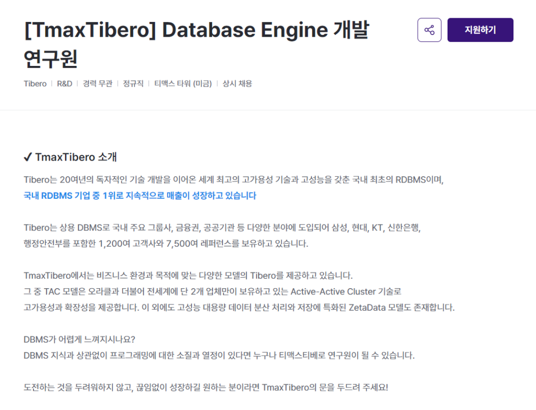
Task: Select the 상시 채용 recruitment tag
Action: click(237, 84)
